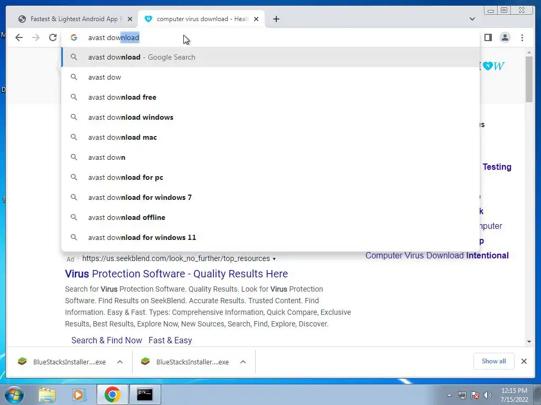Click scrollbar down arrow on page
This screenshot has width=541, height=405.
click(x=529, y=342)
